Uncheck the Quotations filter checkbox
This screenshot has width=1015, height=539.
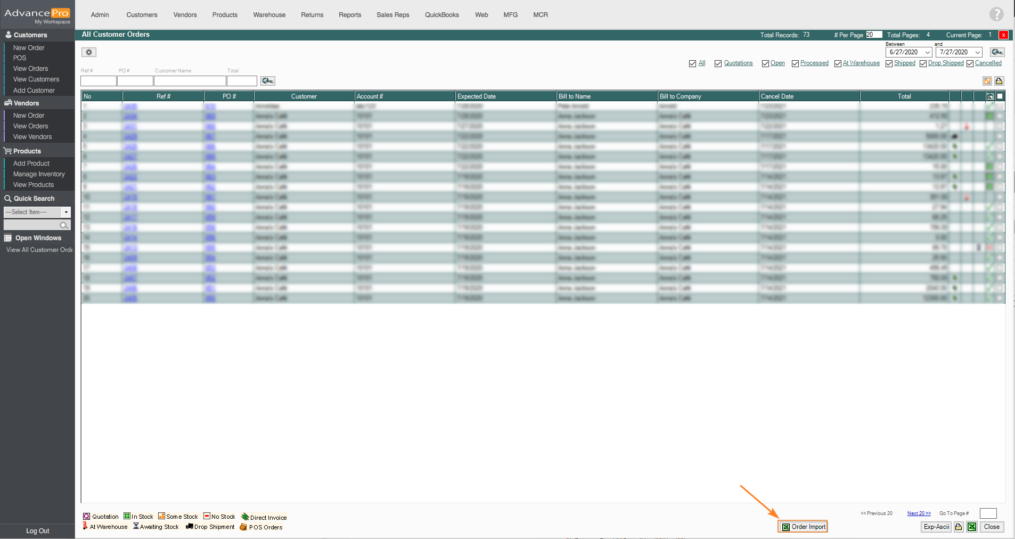tap(718, 63)
